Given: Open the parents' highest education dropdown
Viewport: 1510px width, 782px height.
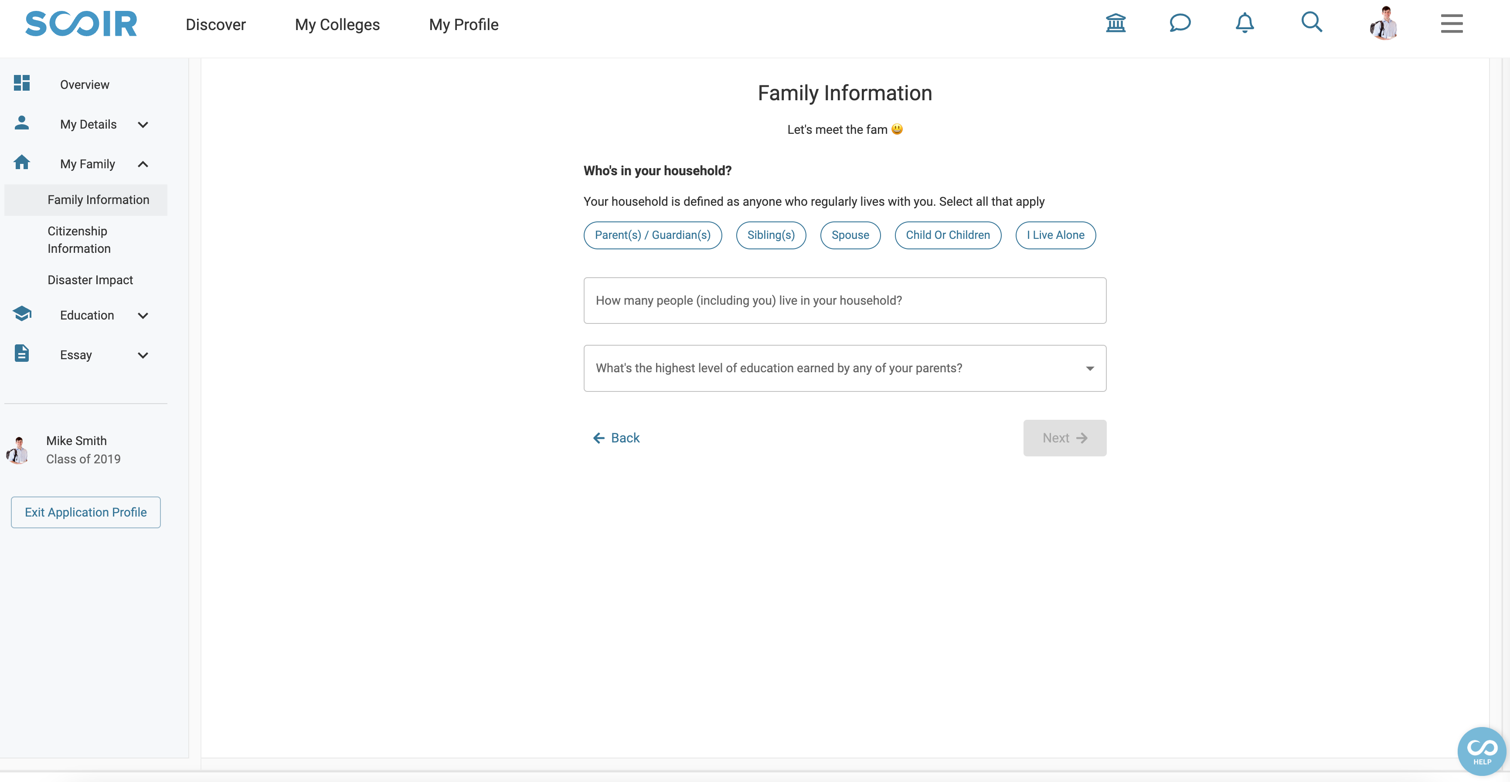Looking at the screenshot, I should [845, 368].
